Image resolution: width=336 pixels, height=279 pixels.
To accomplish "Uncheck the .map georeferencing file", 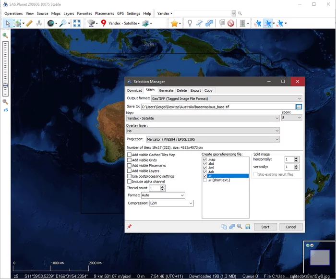I will click(205, 159).
